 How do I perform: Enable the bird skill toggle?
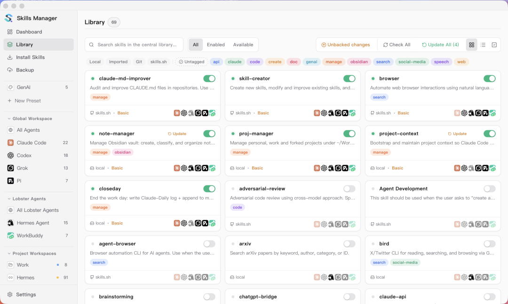click(x=490, y=244)
